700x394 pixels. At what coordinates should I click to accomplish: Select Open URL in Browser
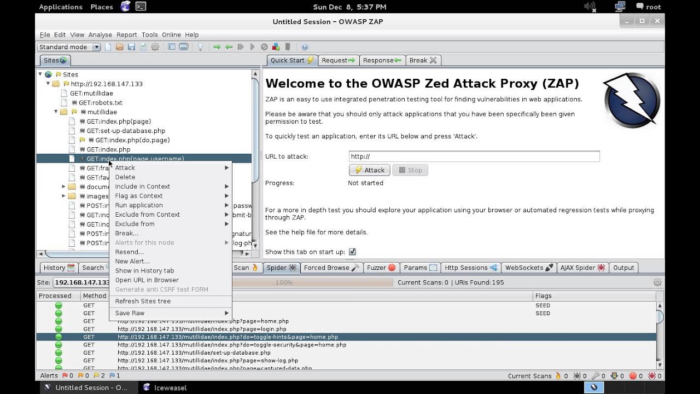pyautogui.click(x=171, y=280)
